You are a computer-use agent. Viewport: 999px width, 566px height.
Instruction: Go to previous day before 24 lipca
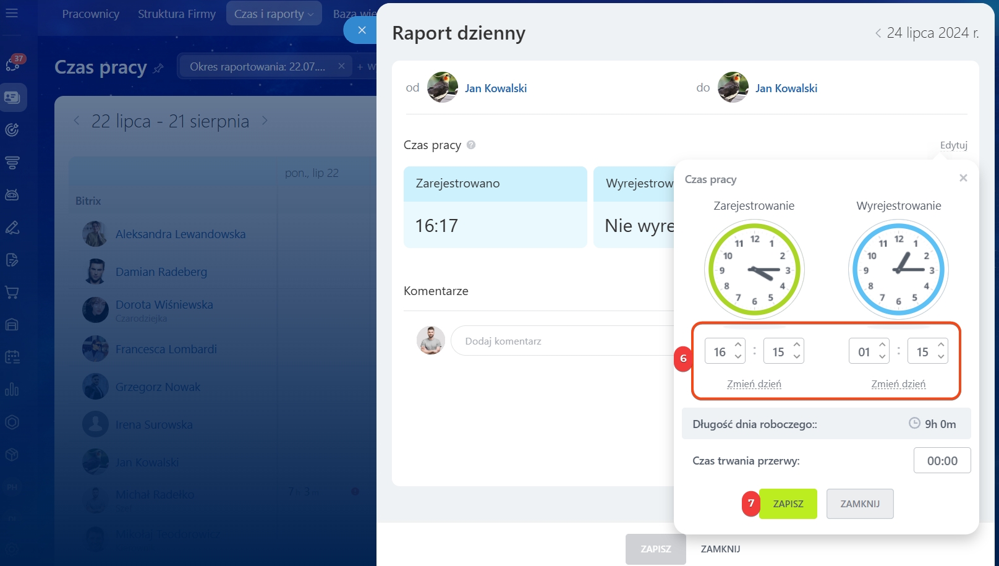pyautogui.click(x=878, y=33)
